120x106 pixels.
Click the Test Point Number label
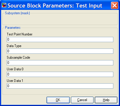(x=19, y=34)
